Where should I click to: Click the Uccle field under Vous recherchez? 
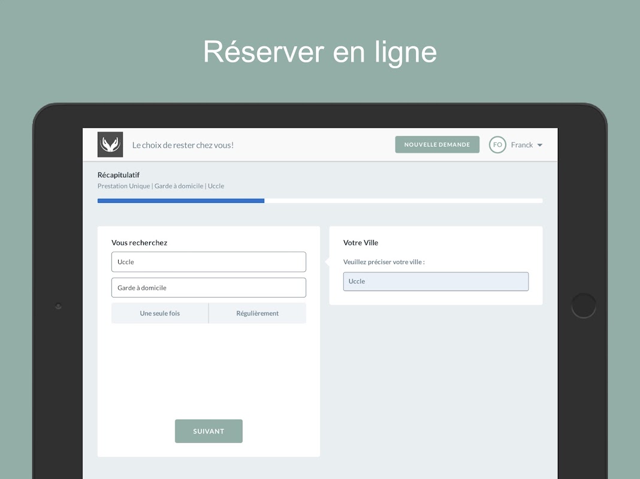(209, 262)
